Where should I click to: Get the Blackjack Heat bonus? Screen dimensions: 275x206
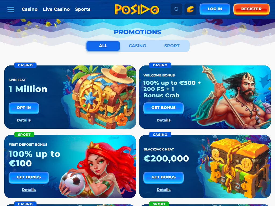[x=164, y=177]
